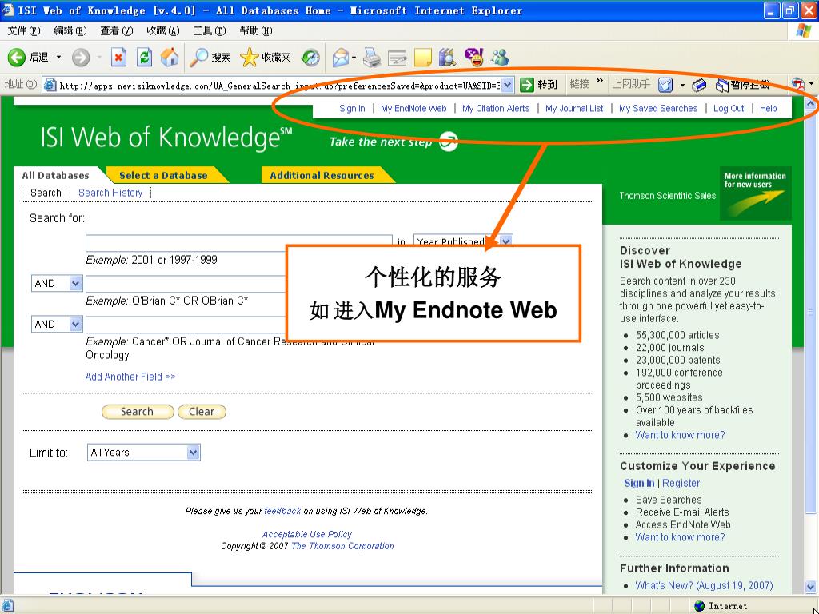Refresh the page with green arrows icon
Image resolution: width=819 pixels, height=614 pixels.
144,58
